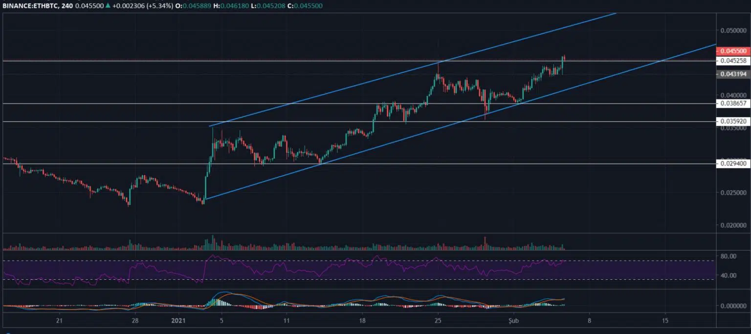751x334 pixels.
Task: Click the BINANCE:ETHBTC symbol title
Action: point(31,5)
